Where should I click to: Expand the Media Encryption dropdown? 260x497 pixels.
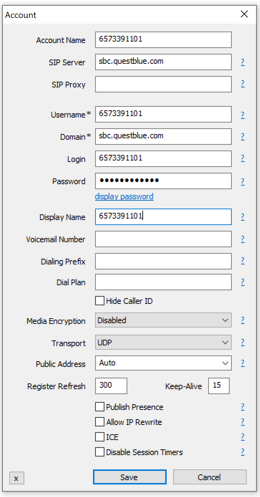[x=163, y=320]
